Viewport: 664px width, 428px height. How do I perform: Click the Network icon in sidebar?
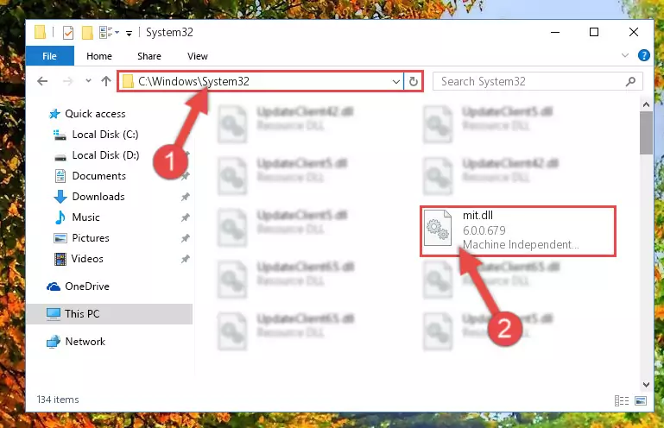point(54,342)
